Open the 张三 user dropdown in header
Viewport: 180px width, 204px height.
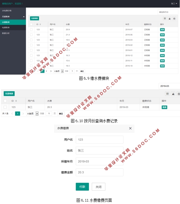[x=174, y=3]
